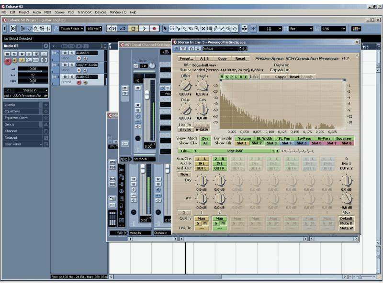Solo the Copy of Audio track
383x287 pixels.
71,65
